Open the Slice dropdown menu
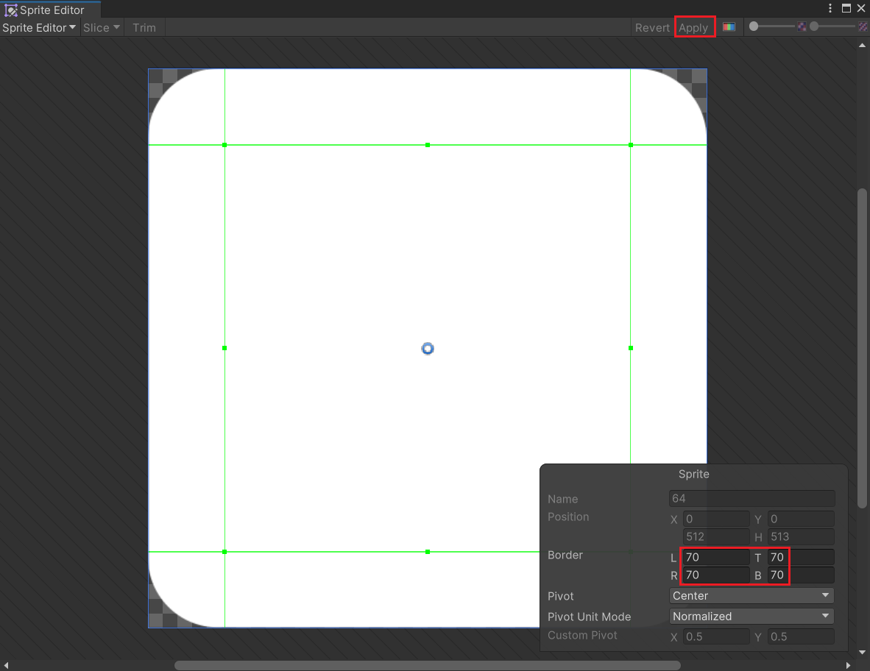This screenshot has width=870, height=671. coord(101,28)
